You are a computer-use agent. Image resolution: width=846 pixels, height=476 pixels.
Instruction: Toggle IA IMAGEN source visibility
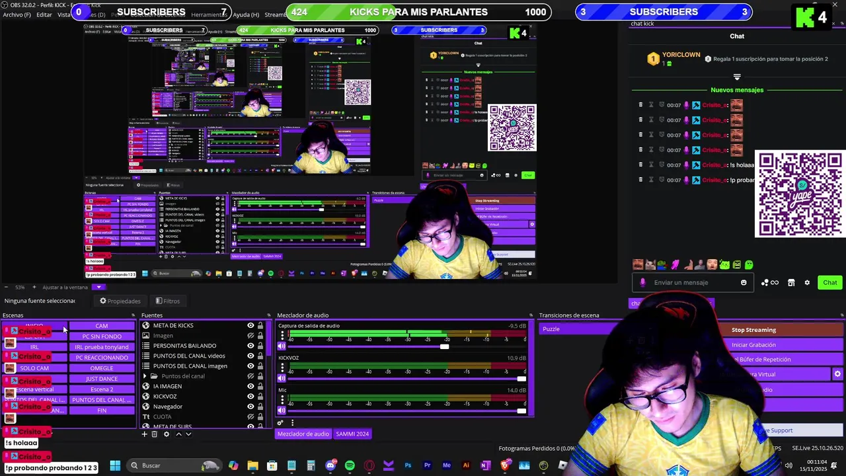[250, 386]
